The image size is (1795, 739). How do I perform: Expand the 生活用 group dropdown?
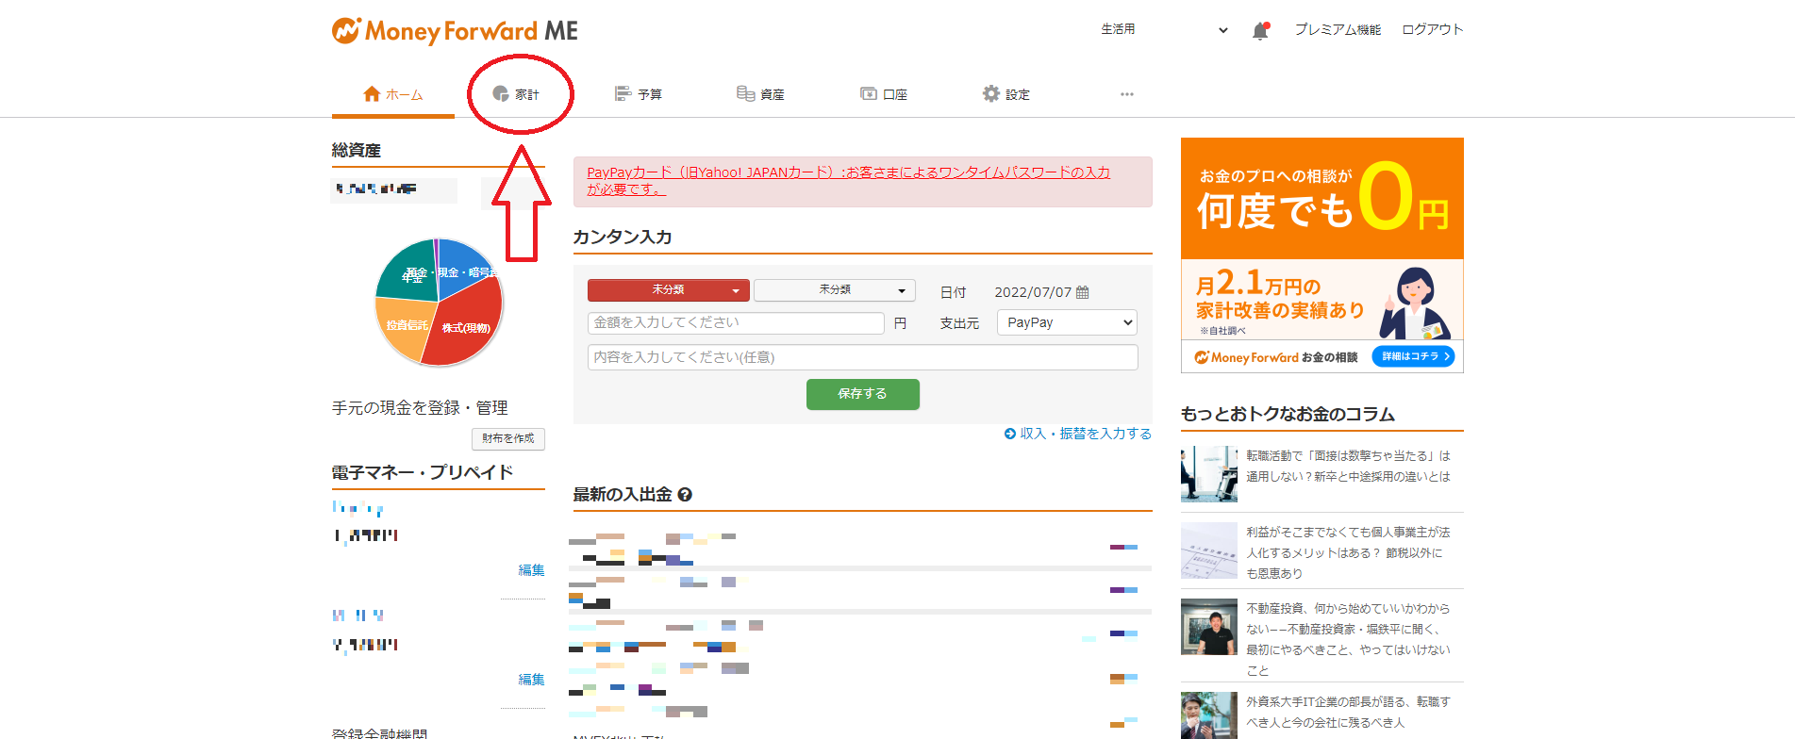click(x=1165, y=30)
